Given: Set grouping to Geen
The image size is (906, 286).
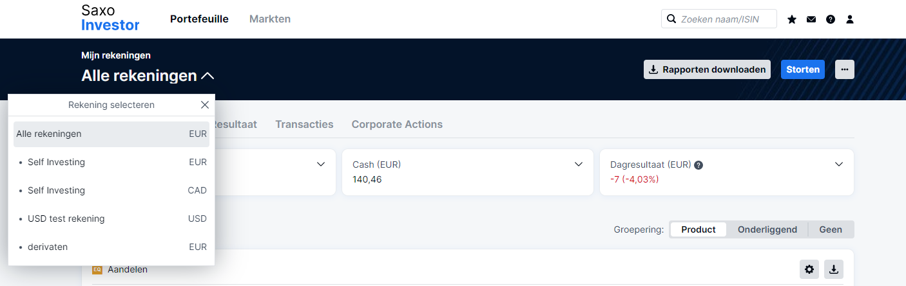Looking at the screenshot, I should pyautogui.click(x=831, y=229).
